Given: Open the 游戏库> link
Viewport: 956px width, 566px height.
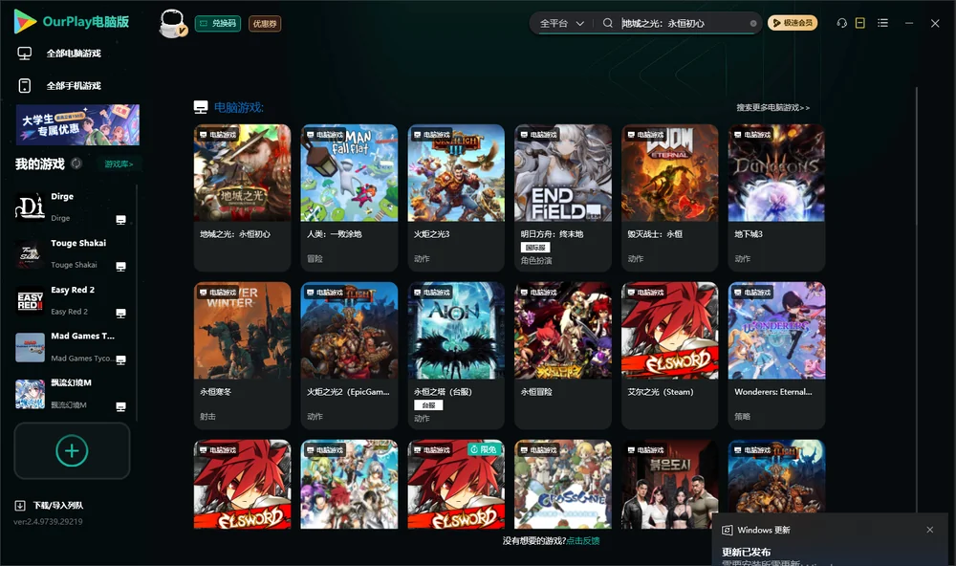Looking at the screenshot, I should click(119, 164).
